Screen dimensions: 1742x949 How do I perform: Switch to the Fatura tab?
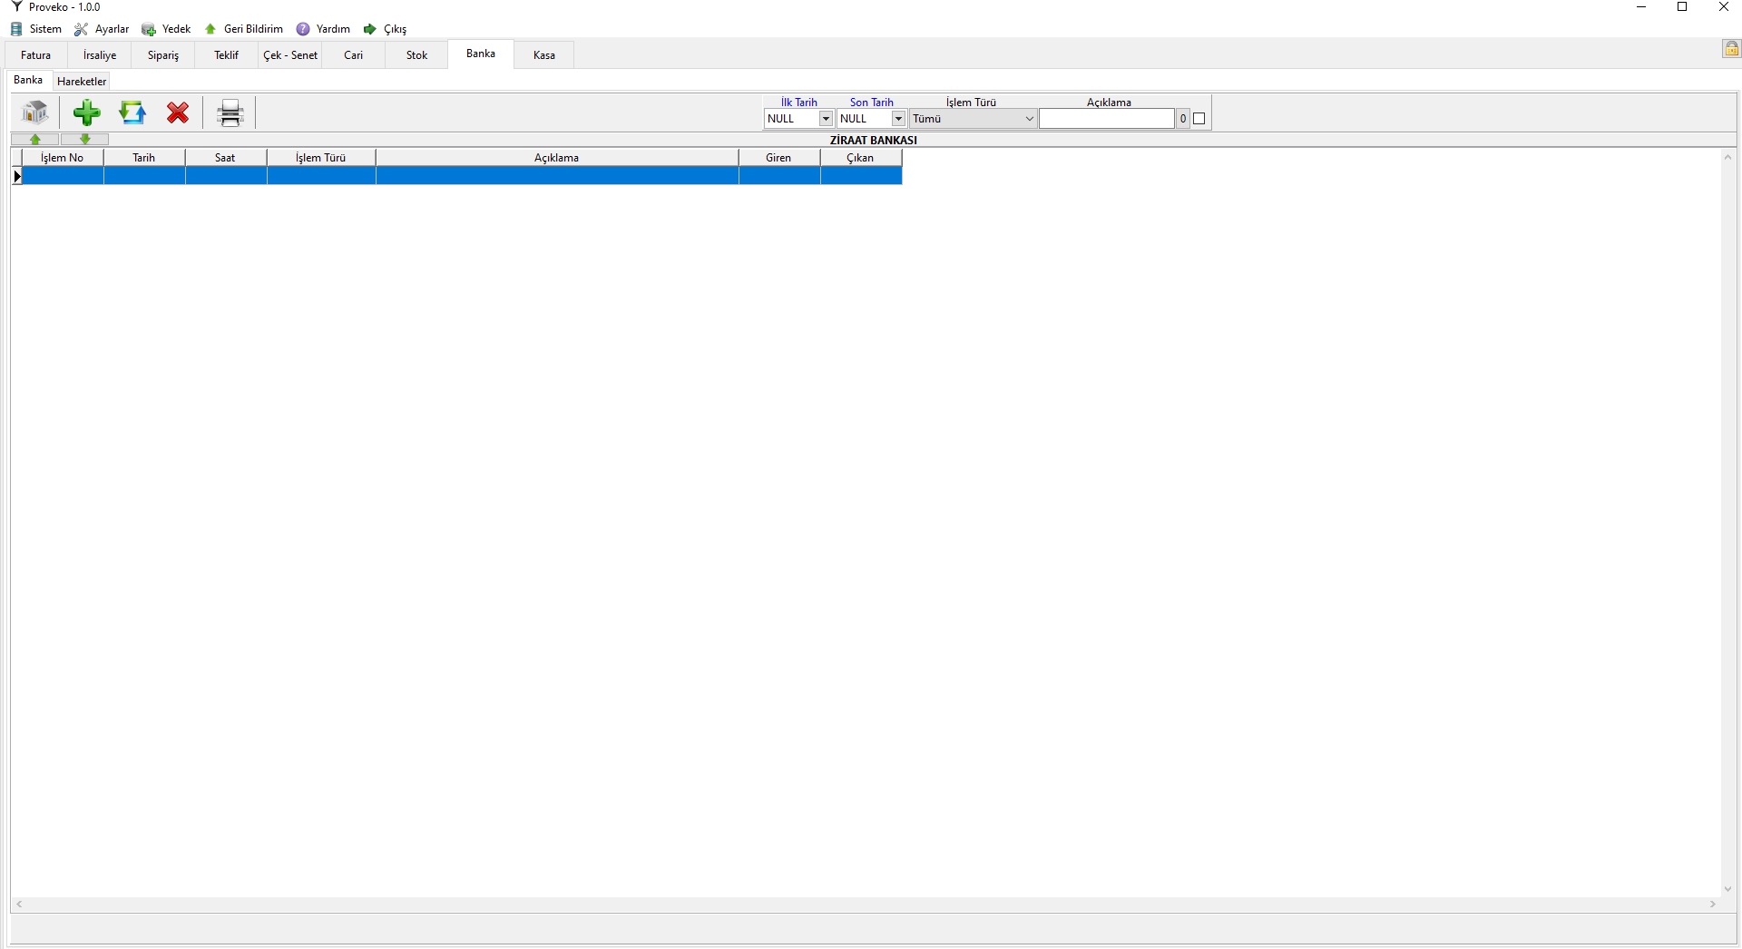36,55
